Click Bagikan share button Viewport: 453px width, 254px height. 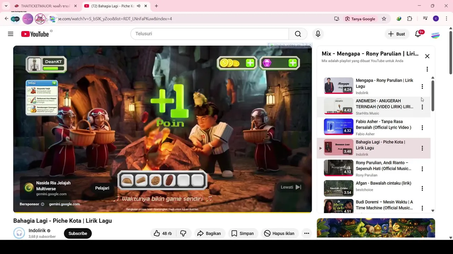tap(209, 234)
